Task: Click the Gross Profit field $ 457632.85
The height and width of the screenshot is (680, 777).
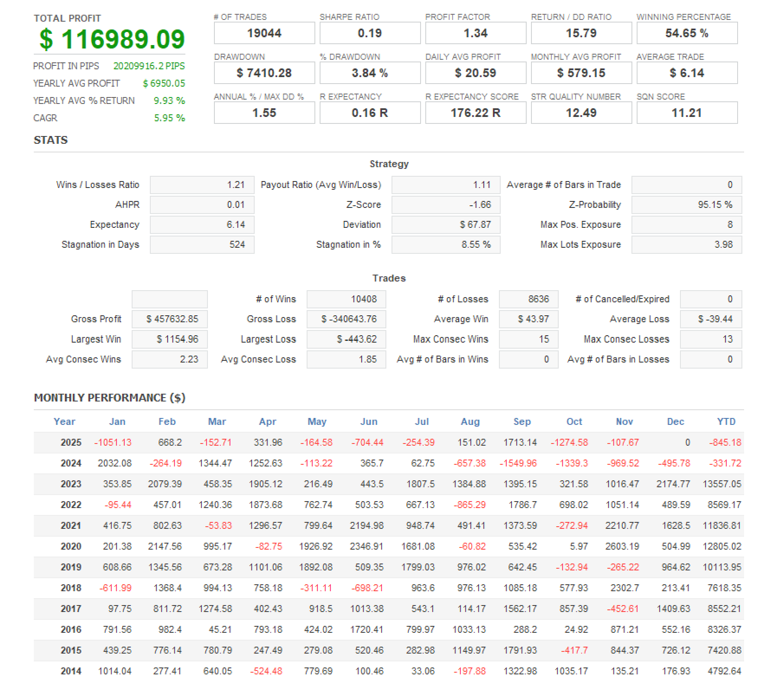Action: tap(169, 319)
